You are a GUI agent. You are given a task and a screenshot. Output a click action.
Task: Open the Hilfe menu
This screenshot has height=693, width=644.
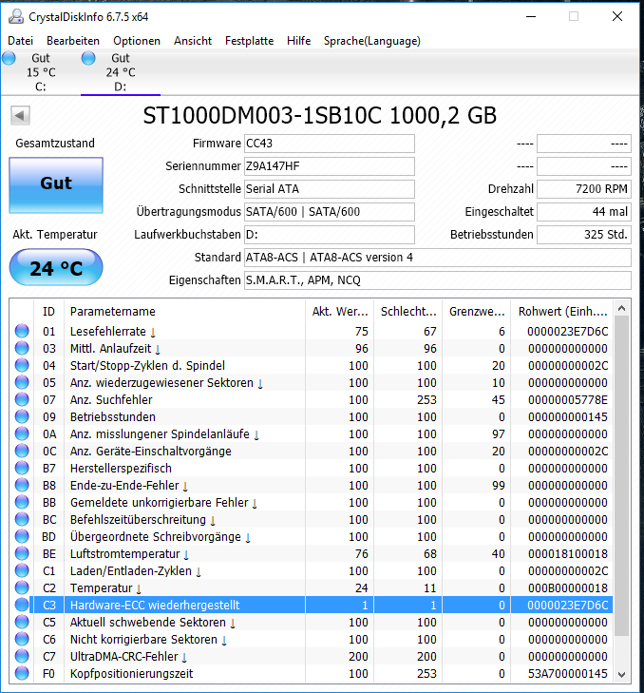click(x=298, y=41)
